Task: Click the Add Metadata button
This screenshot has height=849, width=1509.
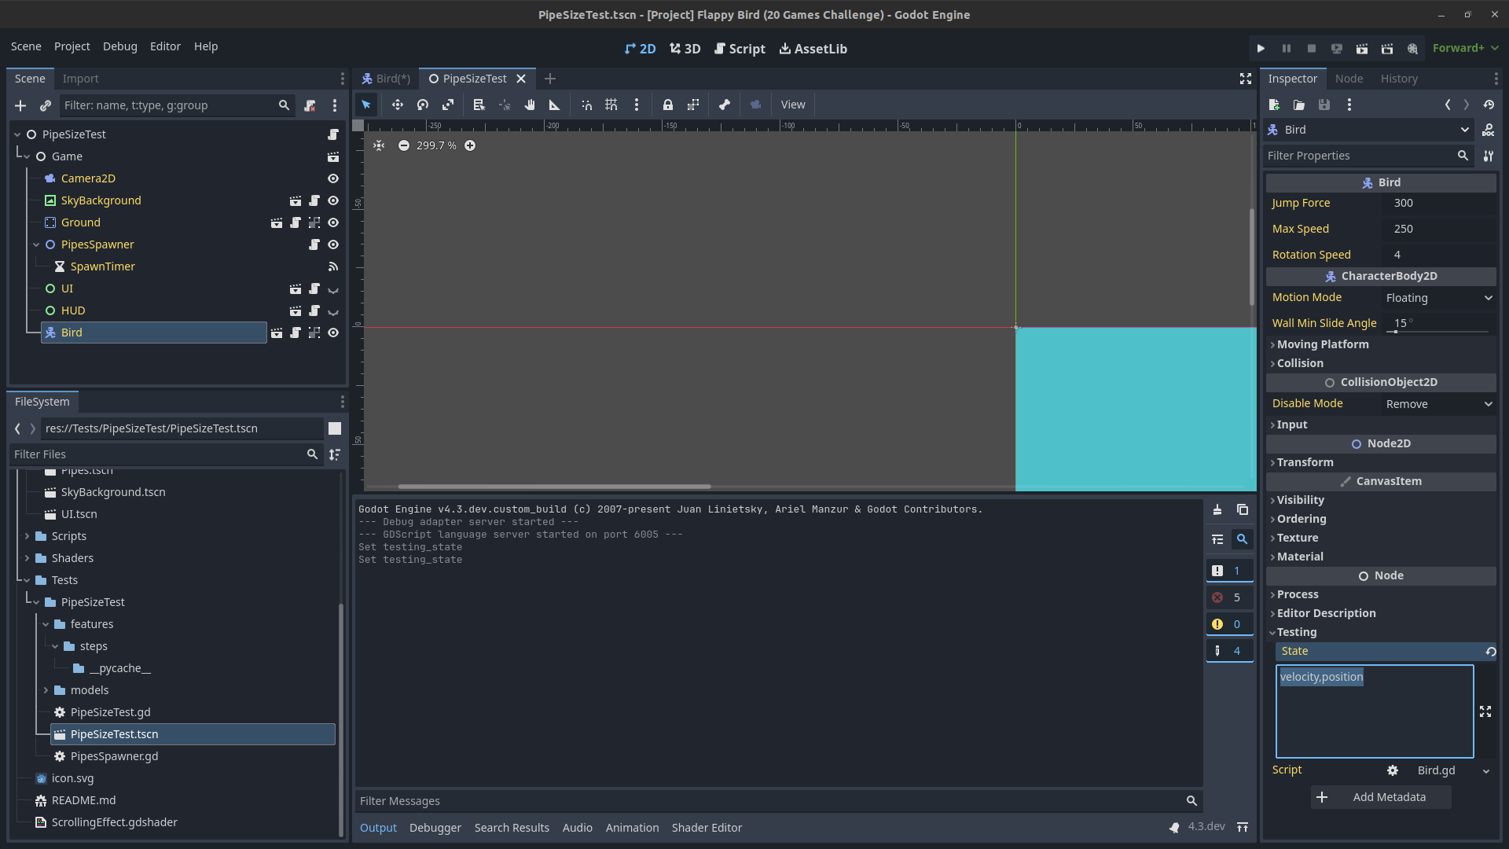Action: [x=1381, y=797]
